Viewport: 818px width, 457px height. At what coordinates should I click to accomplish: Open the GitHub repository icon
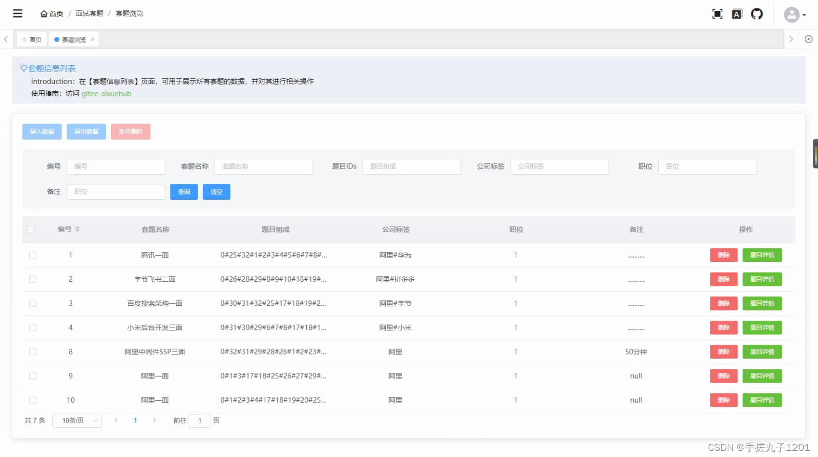coord(757,14)
